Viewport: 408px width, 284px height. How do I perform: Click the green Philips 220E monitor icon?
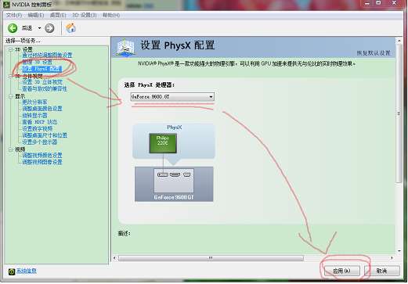[163, 143]
